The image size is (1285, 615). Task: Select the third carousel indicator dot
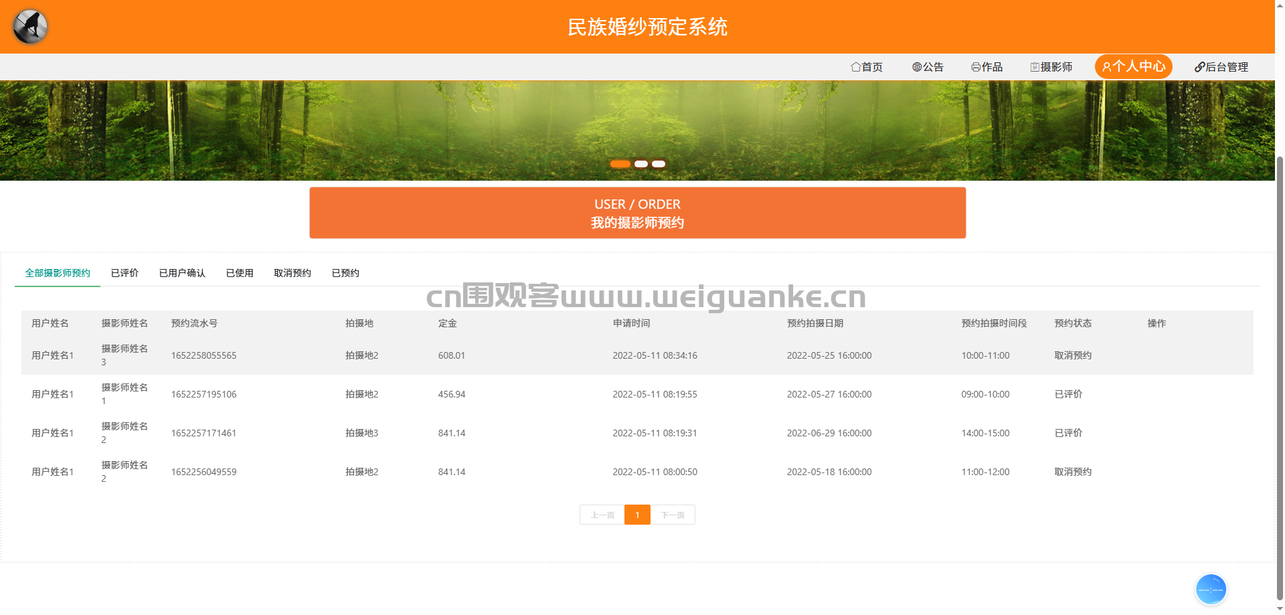pos(659,164)
